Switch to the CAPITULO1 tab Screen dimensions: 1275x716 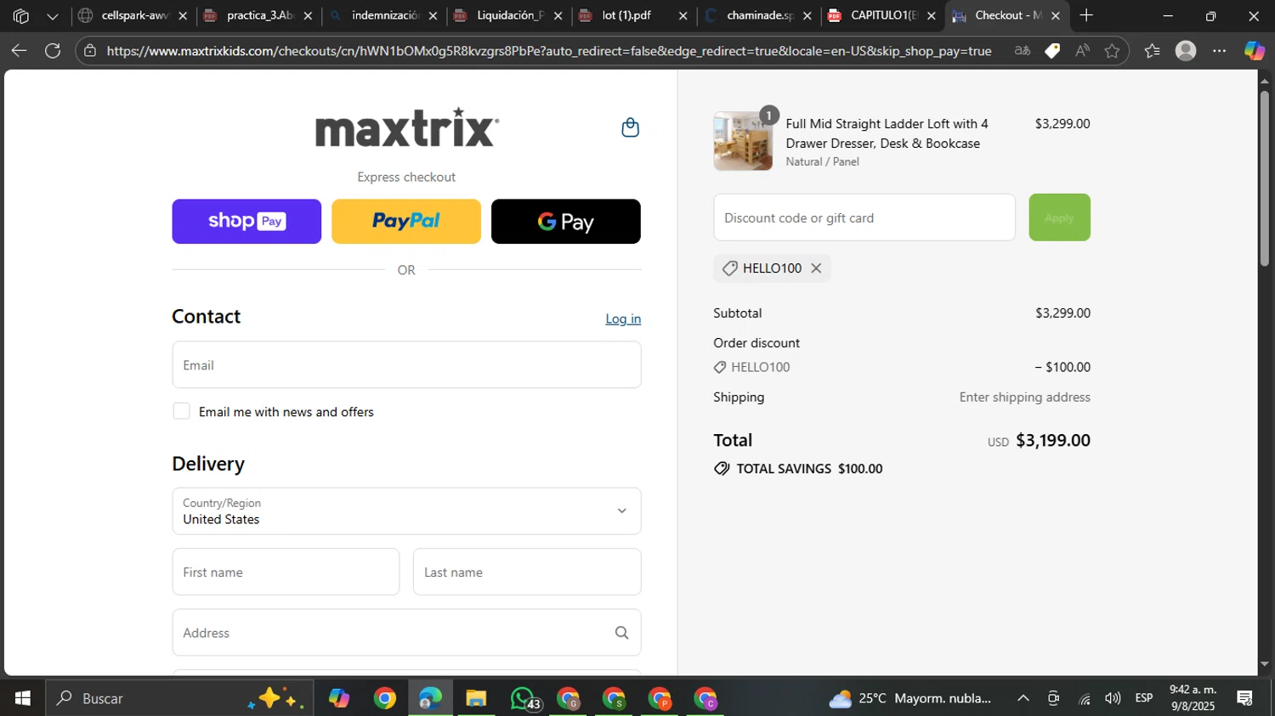881,15
